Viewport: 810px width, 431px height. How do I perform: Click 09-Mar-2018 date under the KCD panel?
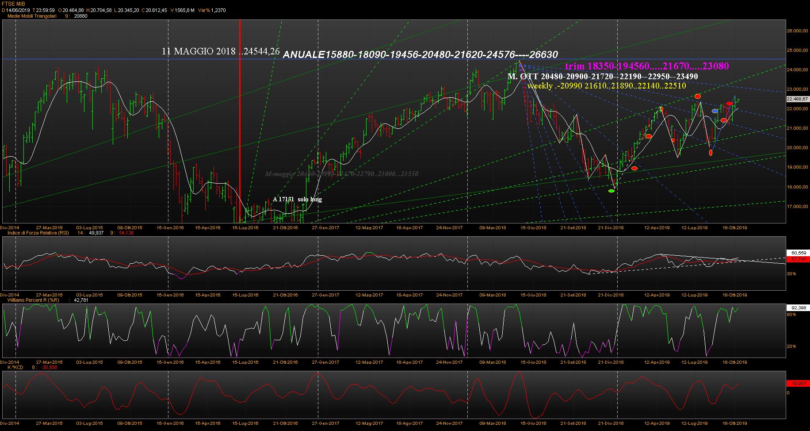(493, 423)
